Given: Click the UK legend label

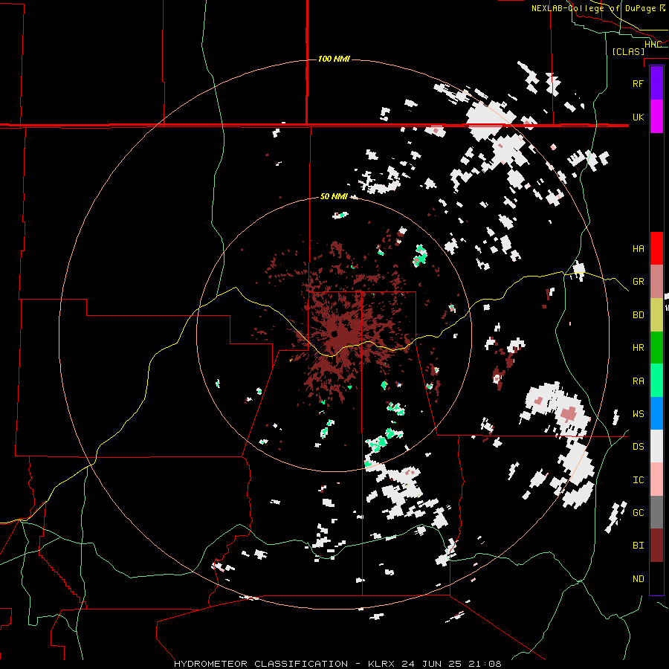Looking at the screenshot, I should click(x=638, y=117).
